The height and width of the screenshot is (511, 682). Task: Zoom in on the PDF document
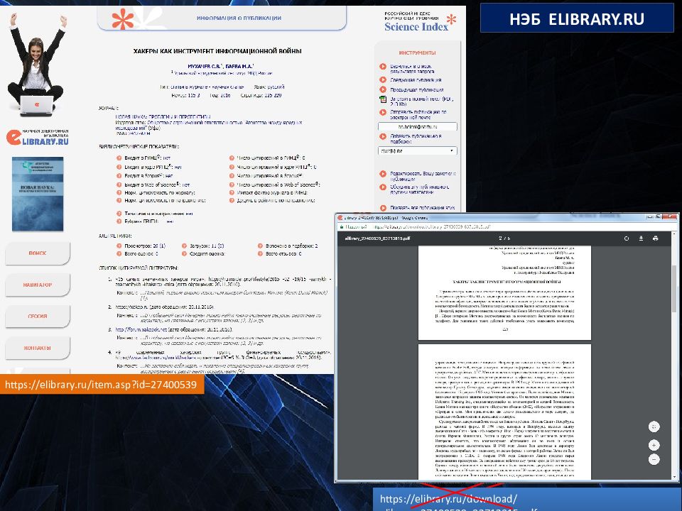[654, 445]
